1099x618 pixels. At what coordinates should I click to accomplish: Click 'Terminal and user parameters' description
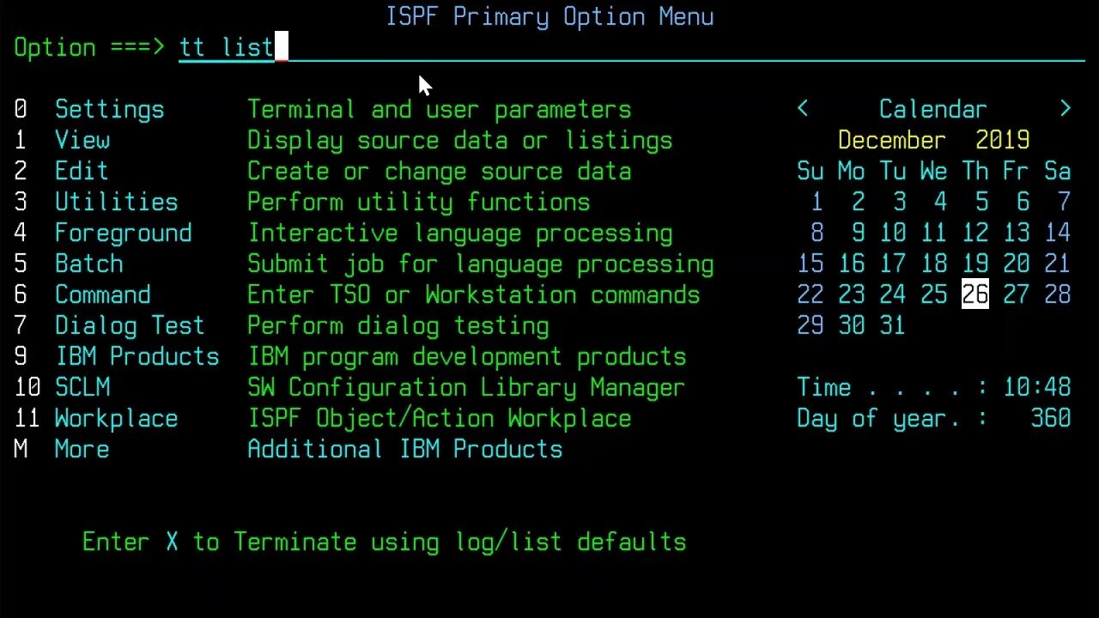[x=439, y=109]
